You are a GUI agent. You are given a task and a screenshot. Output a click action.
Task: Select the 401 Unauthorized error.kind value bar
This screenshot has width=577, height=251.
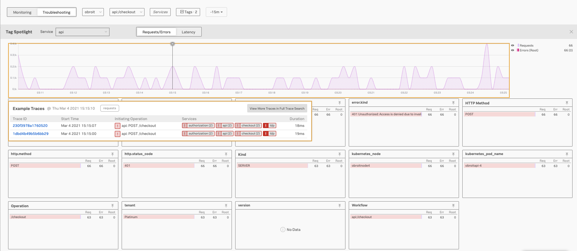tap(386, 114)
